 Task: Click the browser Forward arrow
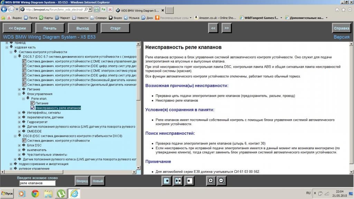click(x=11, y=9)
